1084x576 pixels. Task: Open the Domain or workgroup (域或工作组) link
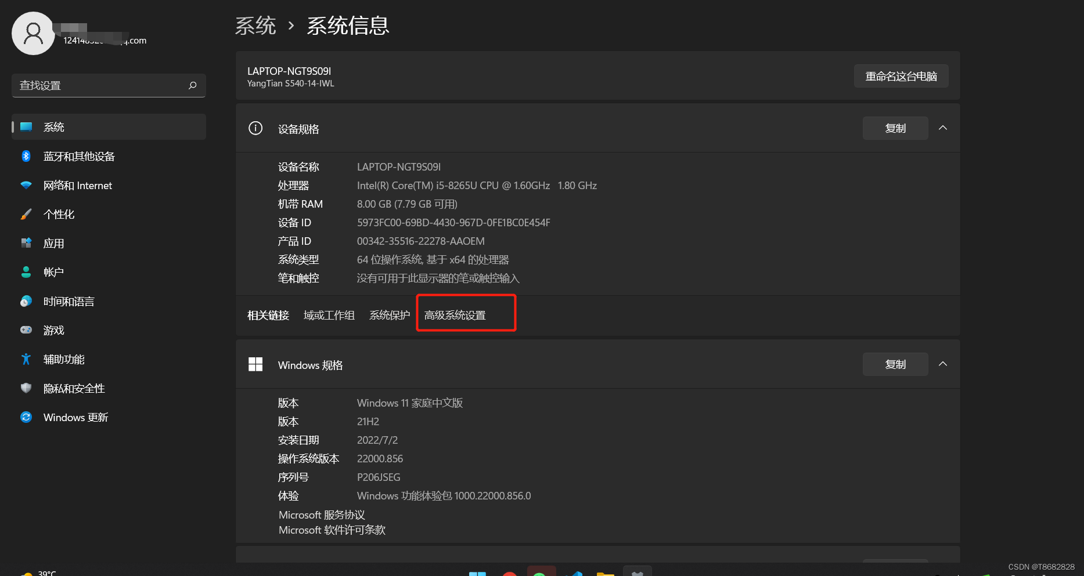point(329,315)
